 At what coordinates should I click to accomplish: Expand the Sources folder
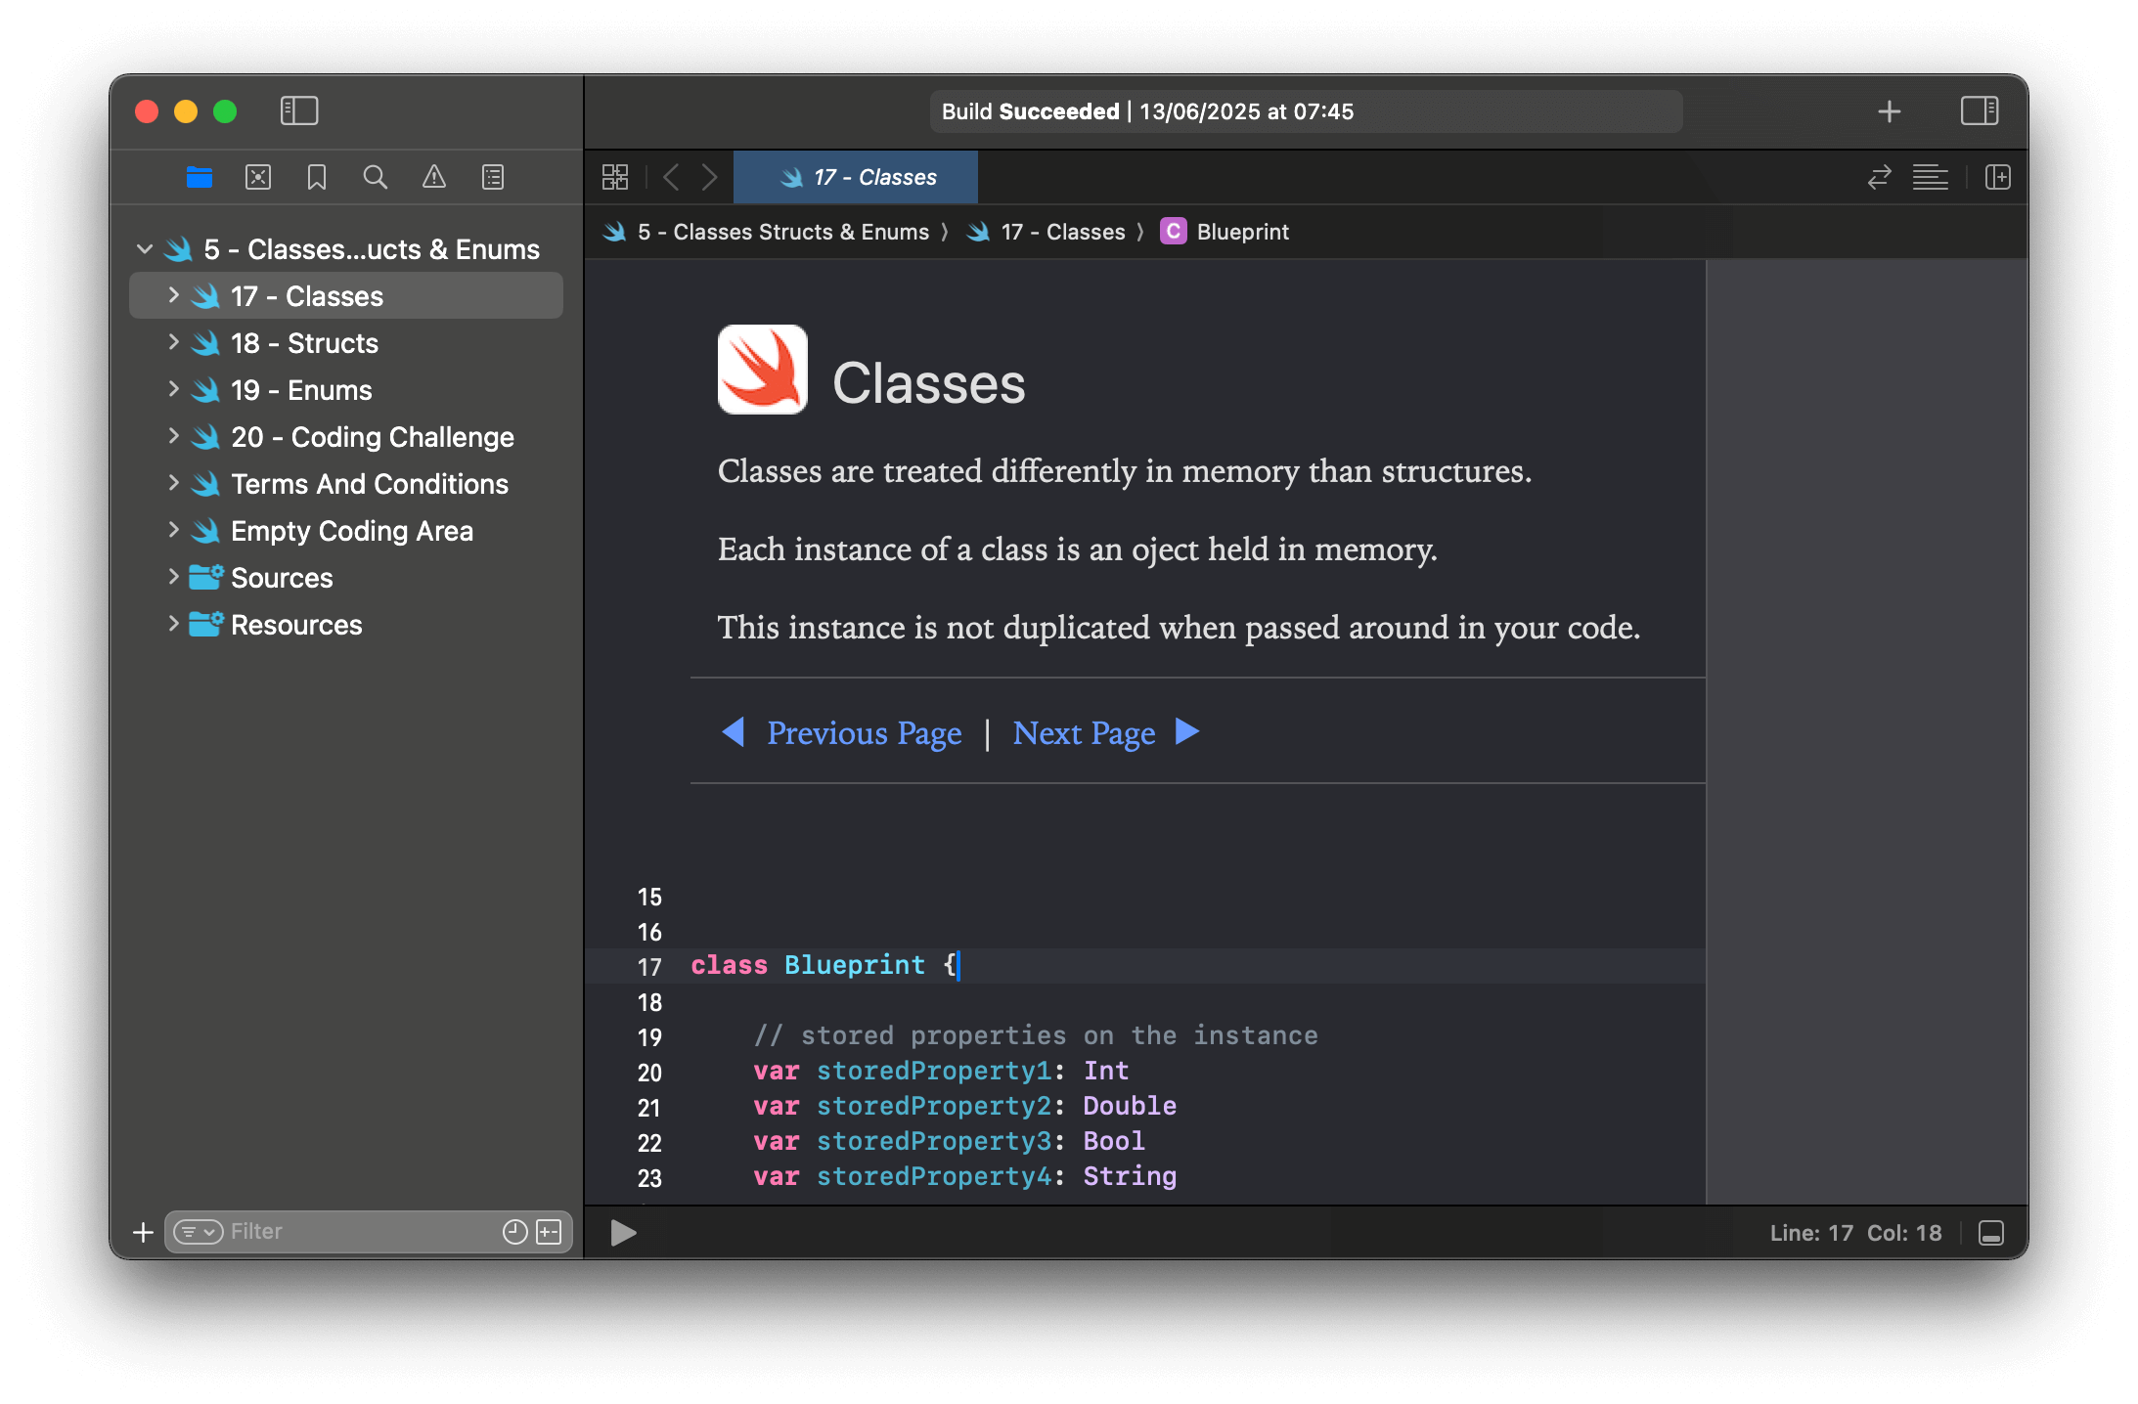click(173, 577)
